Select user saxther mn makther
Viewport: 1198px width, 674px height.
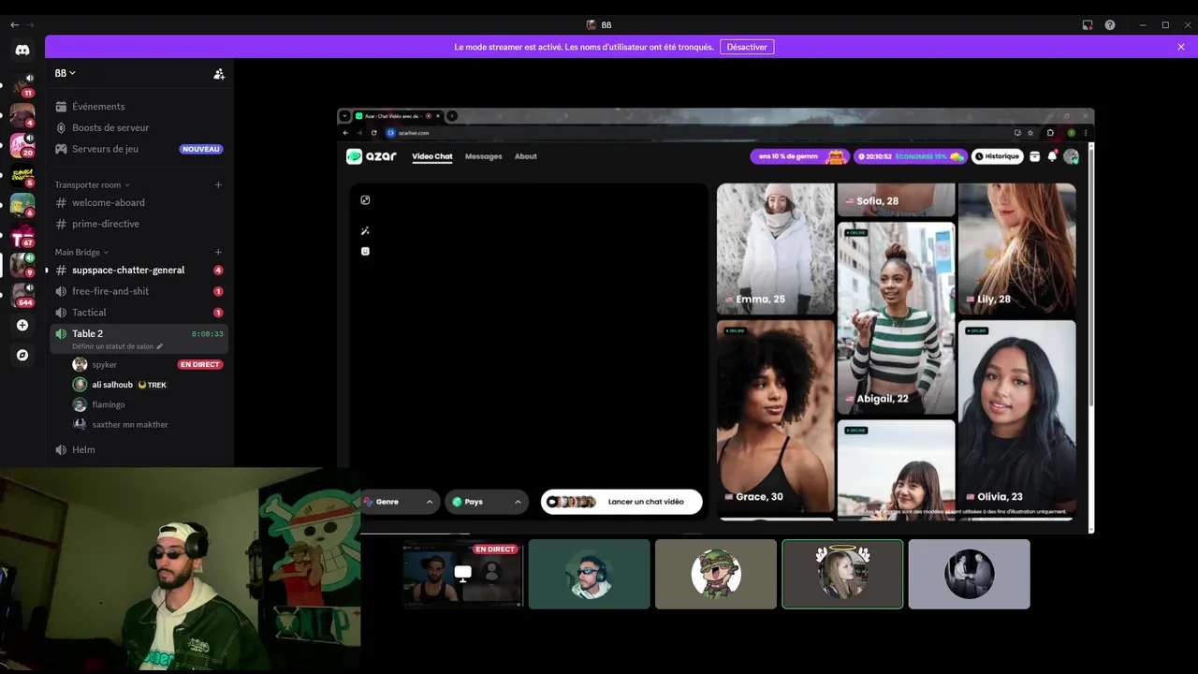pos(148,424)
